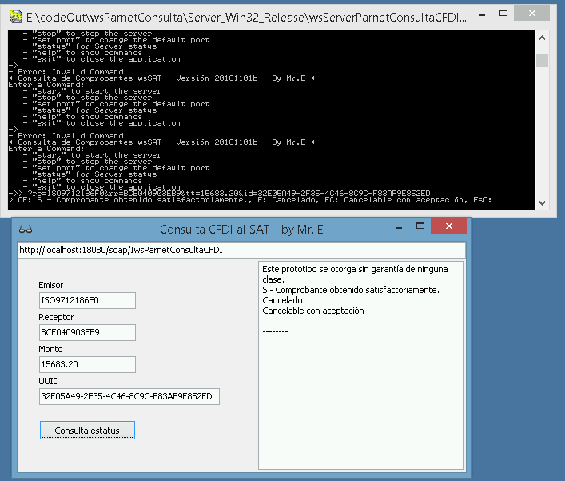
Task: Minimize the Consulta CFDI al SAT window
Action: [399, 227]
